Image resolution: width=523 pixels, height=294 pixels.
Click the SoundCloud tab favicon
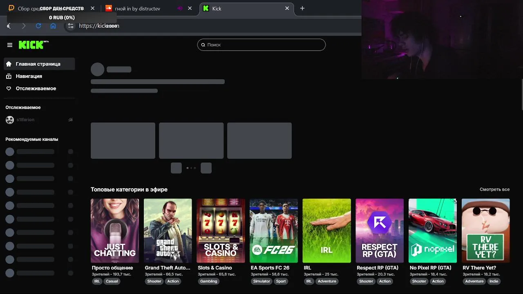click(109, 8)
